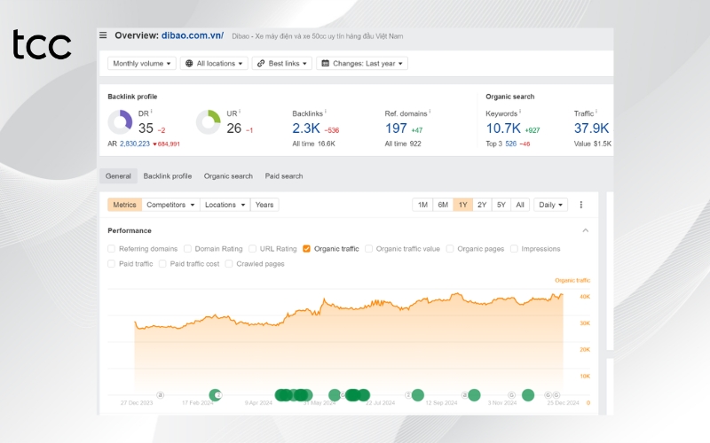Set chart range to 6M

pos(443,205)
